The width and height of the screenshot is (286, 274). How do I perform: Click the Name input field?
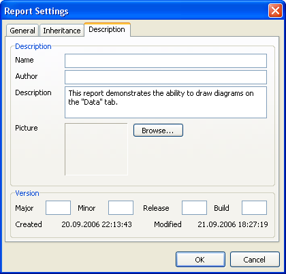click(x=165, y=61)
